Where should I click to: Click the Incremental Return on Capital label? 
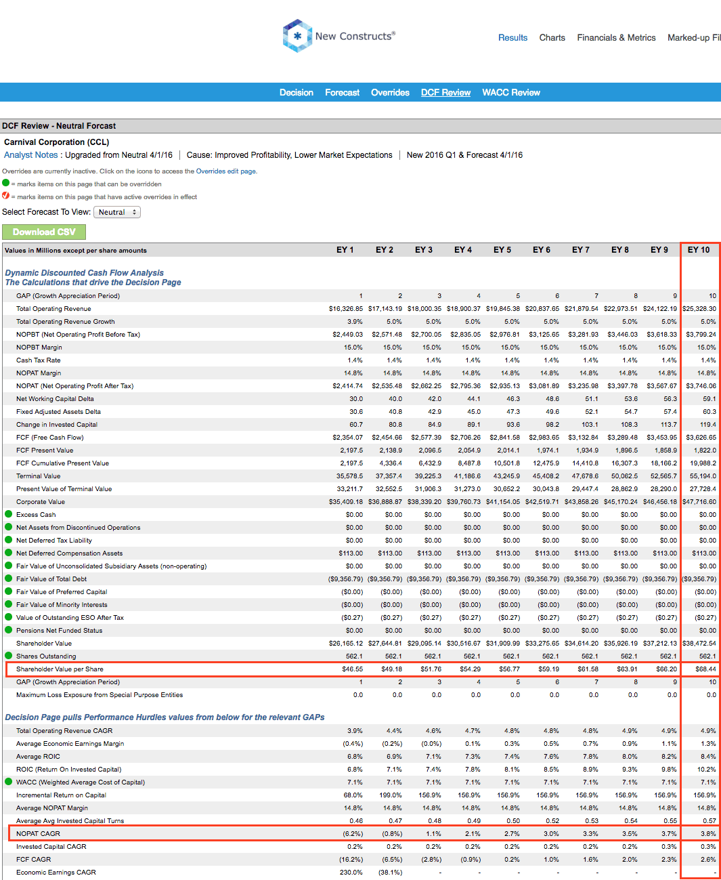[61, 795]
